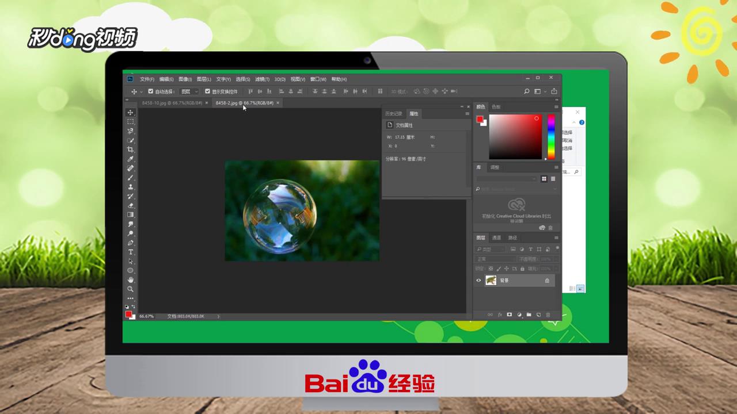Click the layer style fx icon
The height and width of the screenshot is (414, 737).
click(500, 315)
